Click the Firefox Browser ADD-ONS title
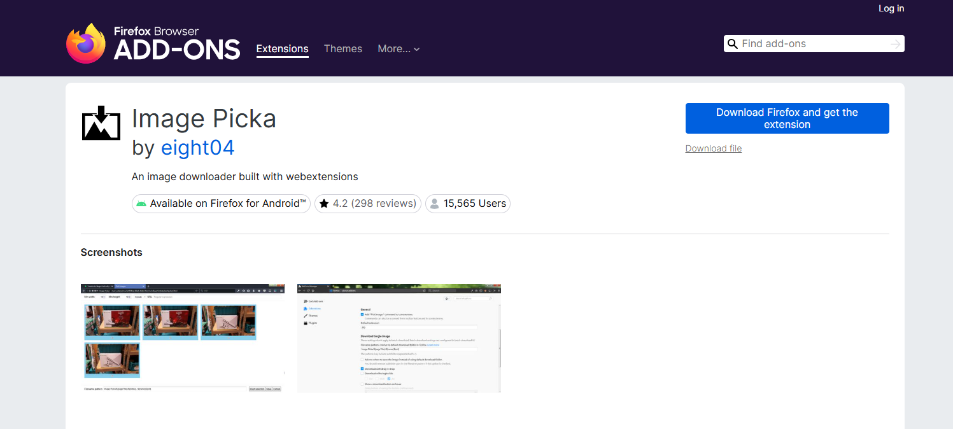This screenshot has height=429, width=953. (176, 43)
